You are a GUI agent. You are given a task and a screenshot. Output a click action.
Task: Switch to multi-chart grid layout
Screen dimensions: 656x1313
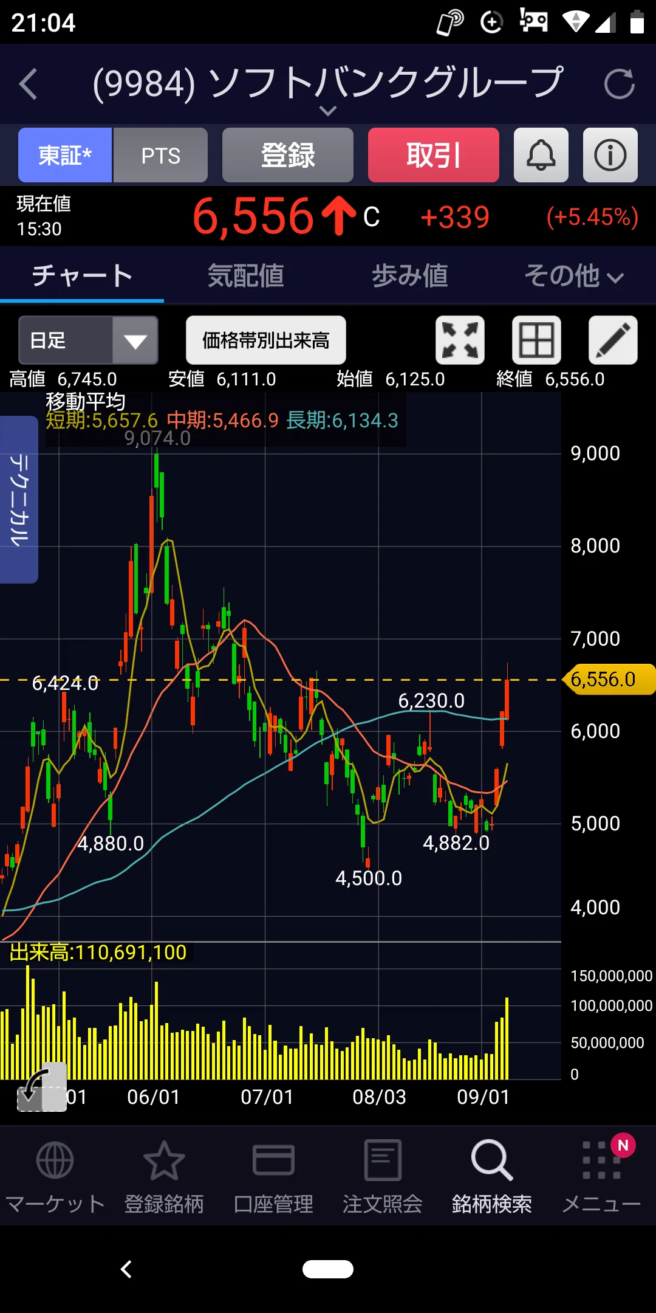coord(536,340)
